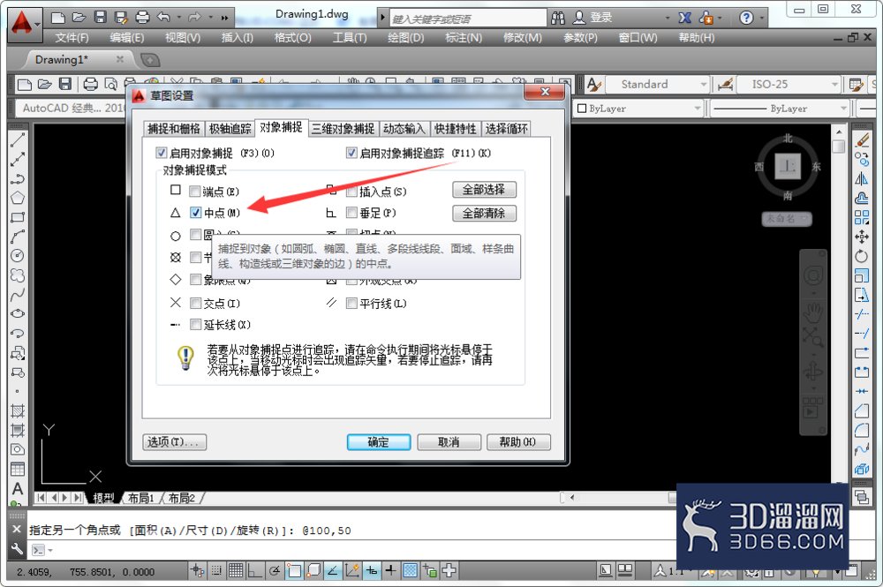This screenshot has width=883, height=587.
Task: Select the Mirror modify tool
Action: click(x=862, y=178)
